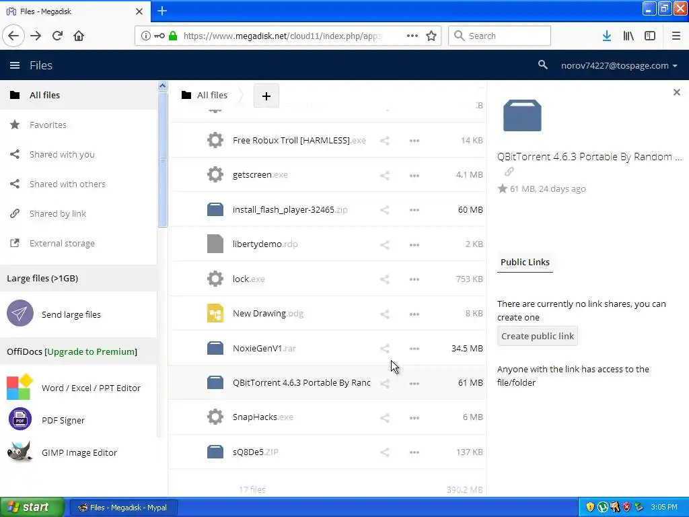Click the getscreen.exe gear file icon

(x=215, y=174)
